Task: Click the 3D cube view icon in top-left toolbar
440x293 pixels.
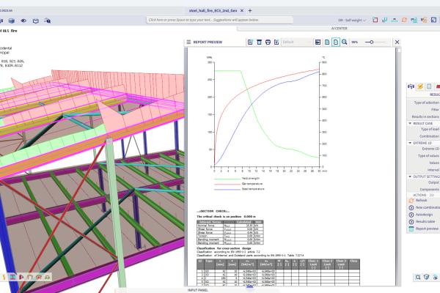Action: [x=12, y=21]
